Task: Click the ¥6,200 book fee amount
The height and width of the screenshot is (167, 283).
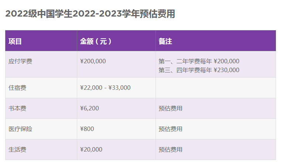Action: [x=89, y=108]
